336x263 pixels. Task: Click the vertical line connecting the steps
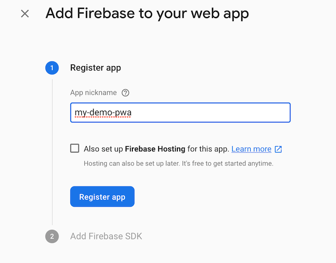tap(52, 152)
